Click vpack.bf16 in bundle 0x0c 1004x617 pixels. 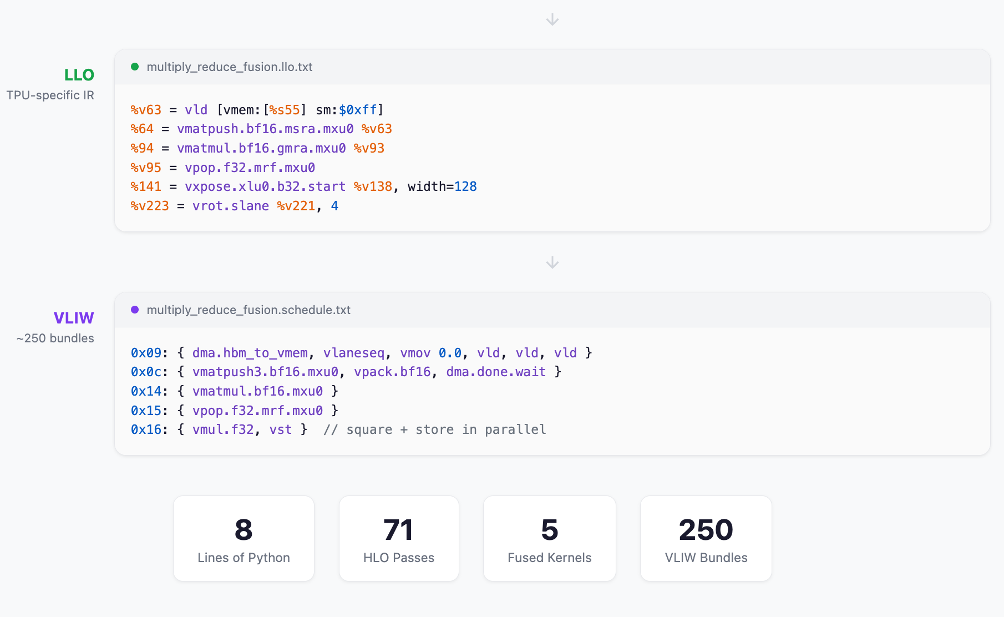coord(392,372)
